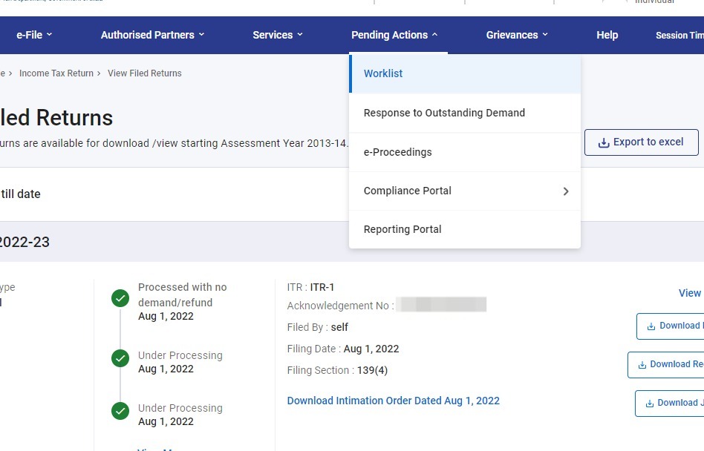
Task: Navigate to Income Tax Return breadcrumb
Action: click(x=56, y=73)
